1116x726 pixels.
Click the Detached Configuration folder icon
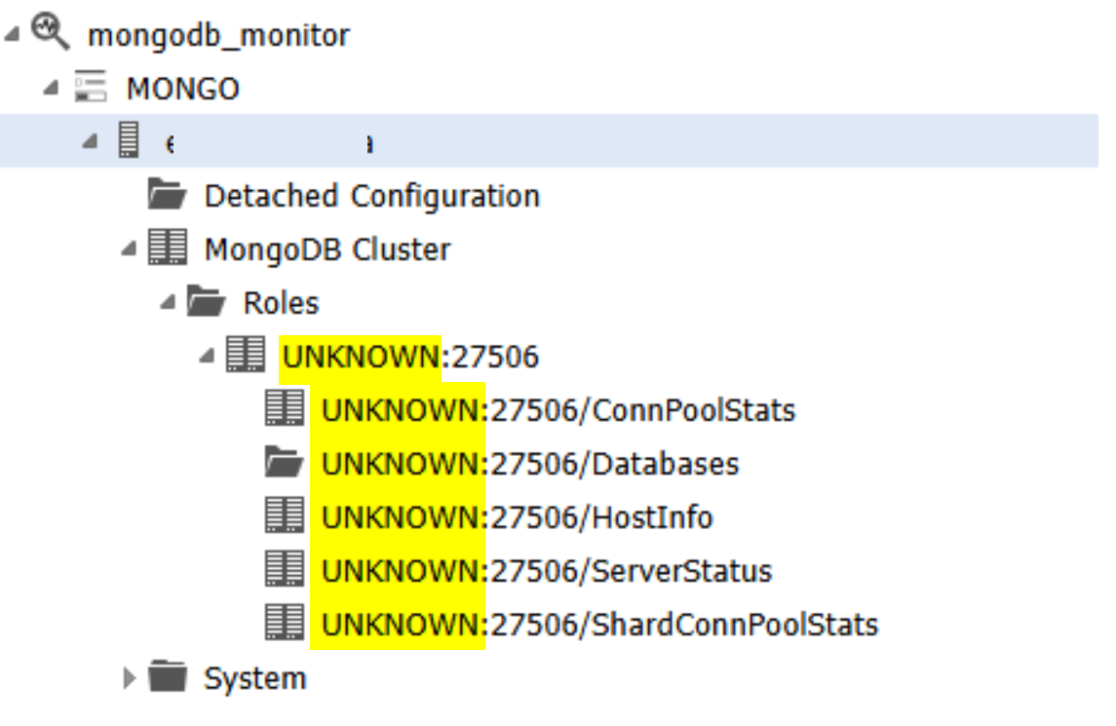168,196
